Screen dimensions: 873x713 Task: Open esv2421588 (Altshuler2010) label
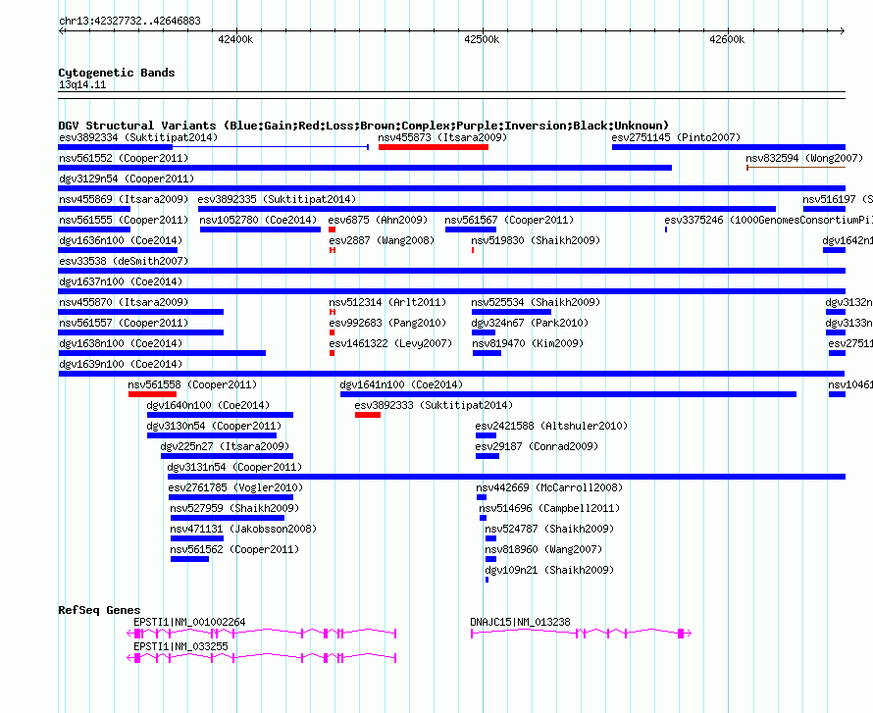pos(551,426)
